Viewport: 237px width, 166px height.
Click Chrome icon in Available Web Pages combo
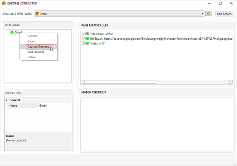point(37,14)
